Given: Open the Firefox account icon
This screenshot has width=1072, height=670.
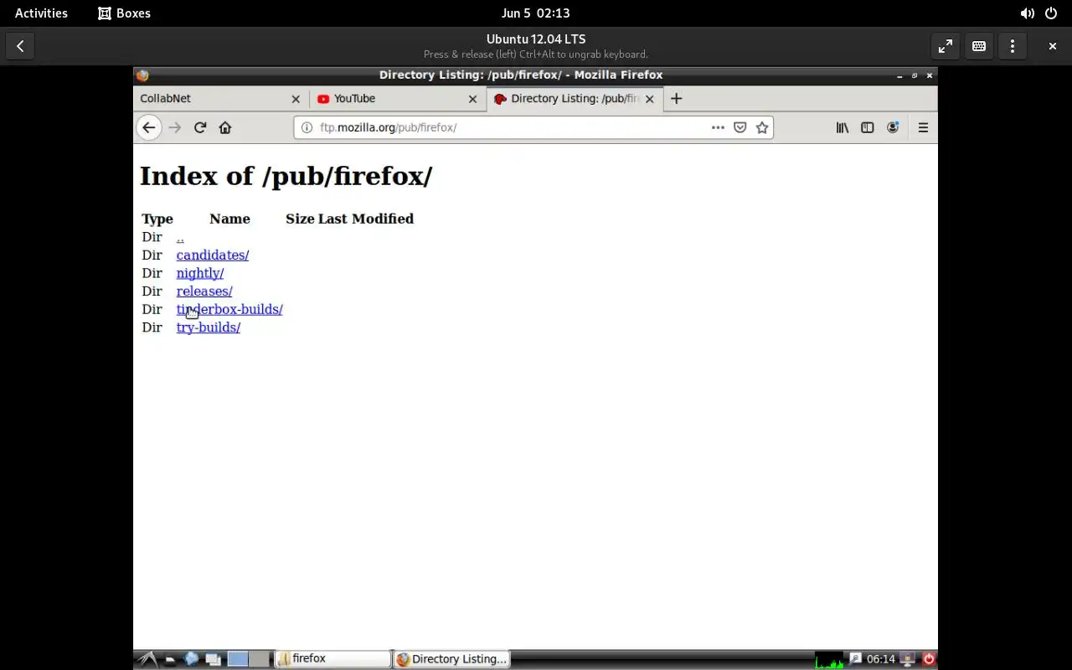Looking at the screenshot, I should point(893,127).
